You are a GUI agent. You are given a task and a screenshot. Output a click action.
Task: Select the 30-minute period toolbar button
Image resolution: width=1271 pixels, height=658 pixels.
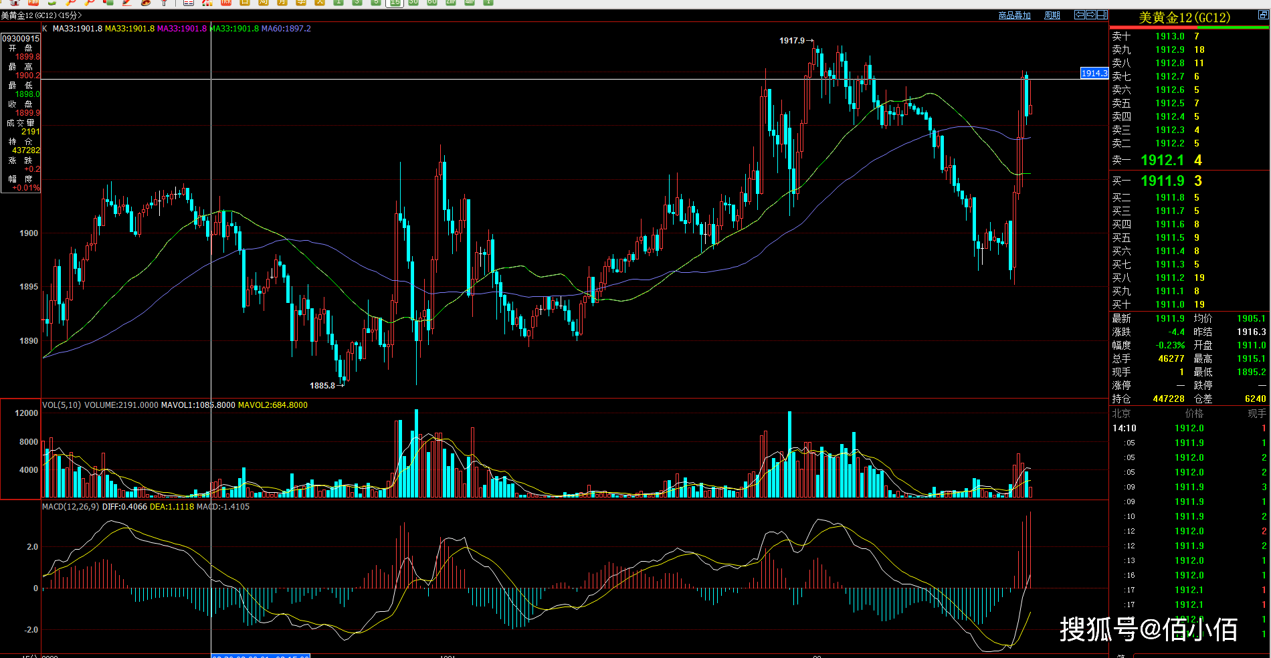coord(413,3)
